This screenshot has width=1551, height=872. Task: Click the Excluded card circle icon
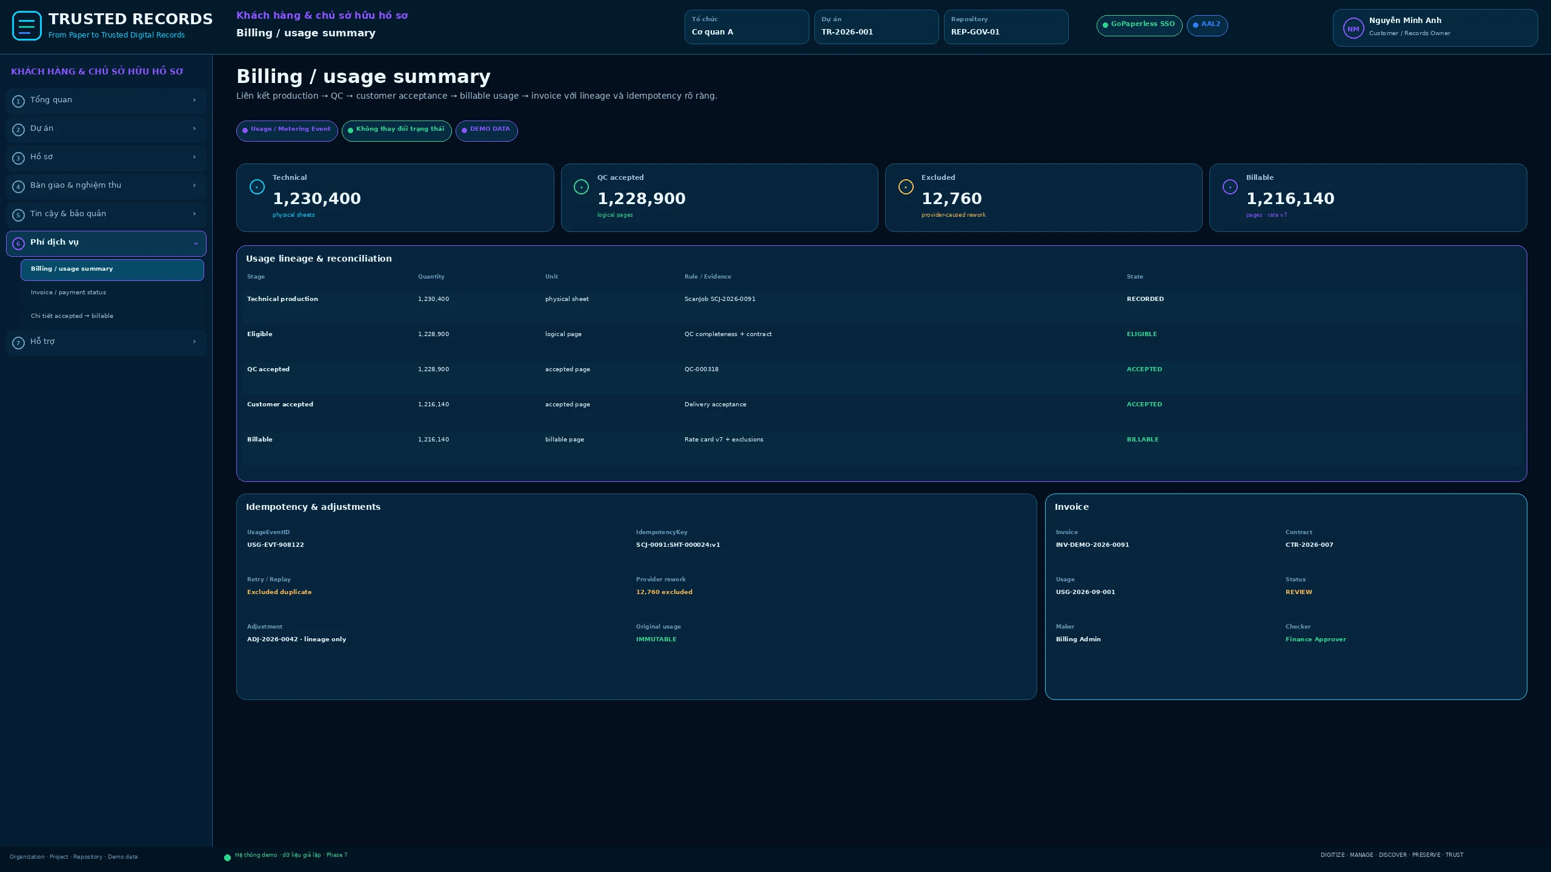(906, 187)
